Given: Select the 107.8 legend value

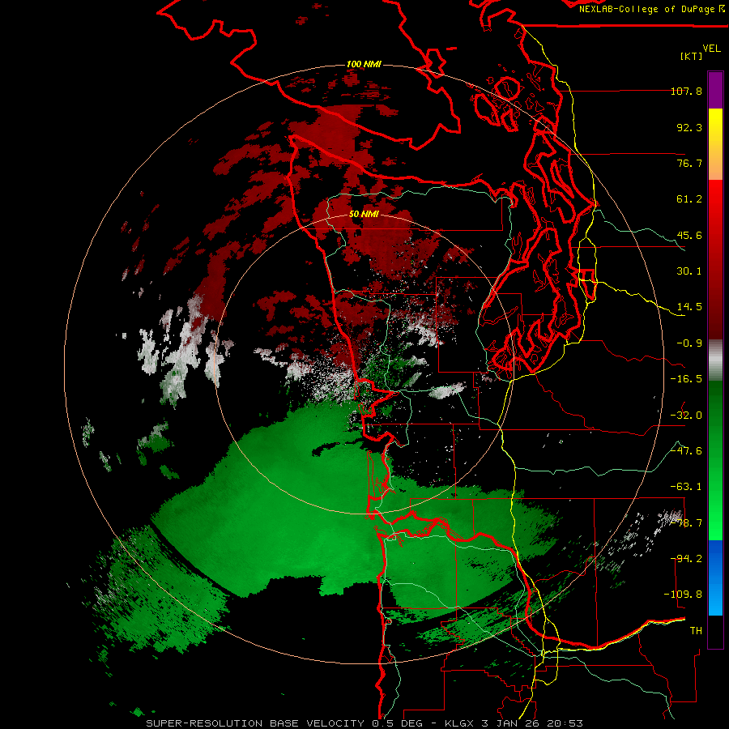Looking at the screenshot, I should click(x=686, y=91).
